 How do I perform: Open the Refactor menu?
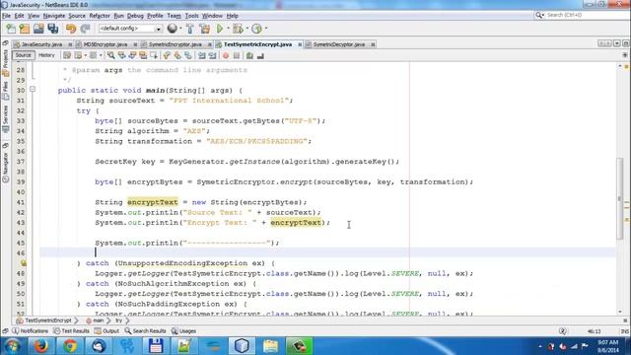pos(100,16)
